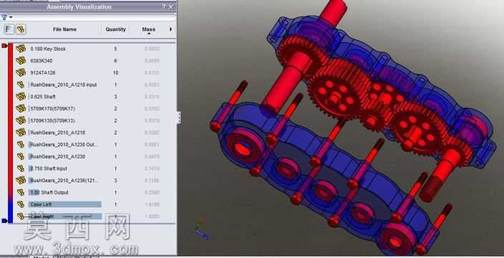
Task: Sort by the File Name column header
Action: (64, 29)
